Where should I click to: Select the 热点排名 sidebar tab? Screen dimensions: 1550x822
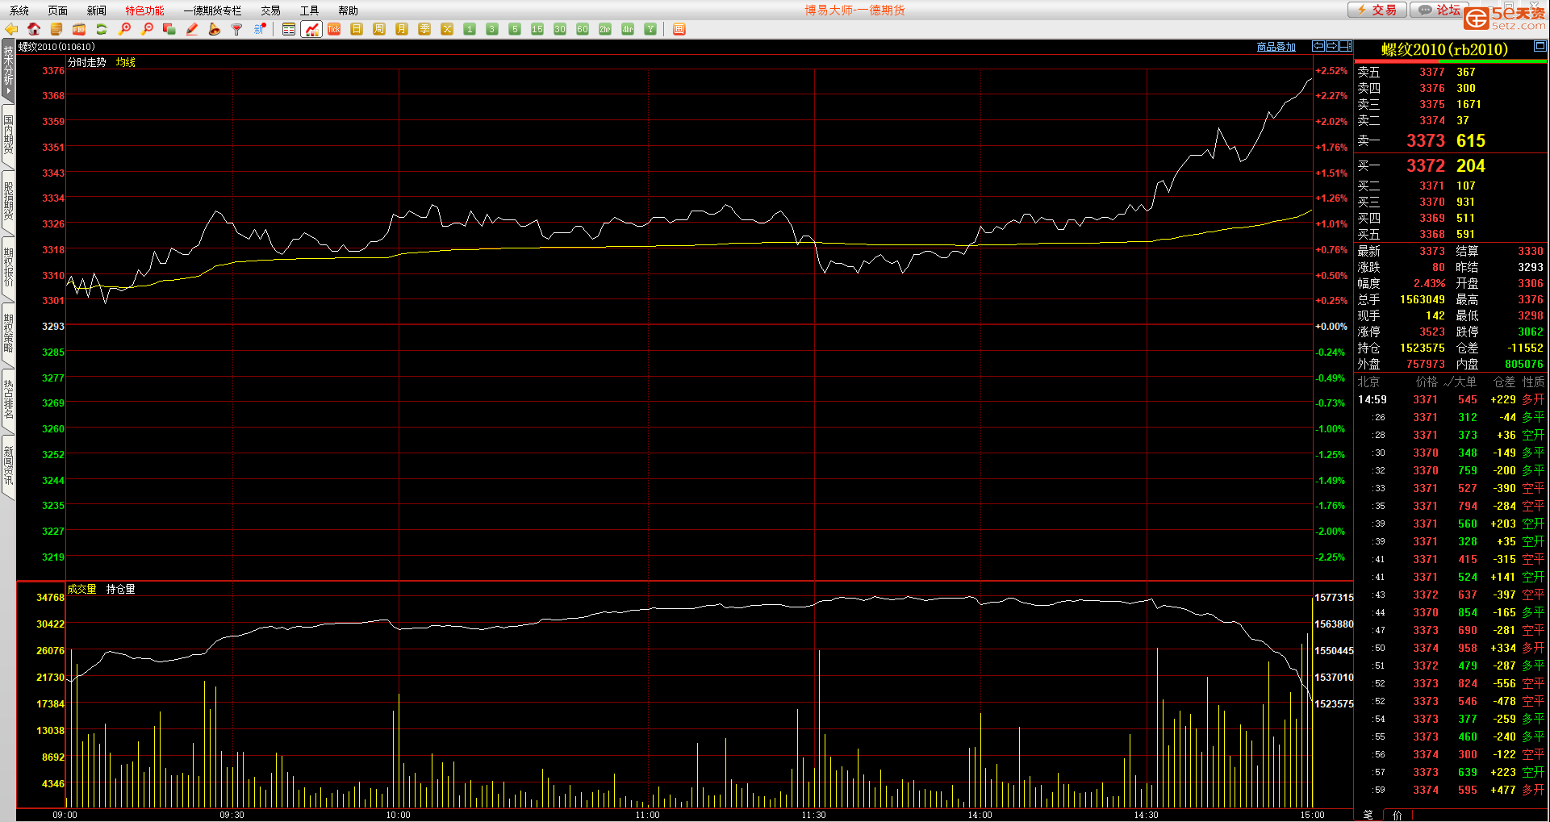point(8,399)
